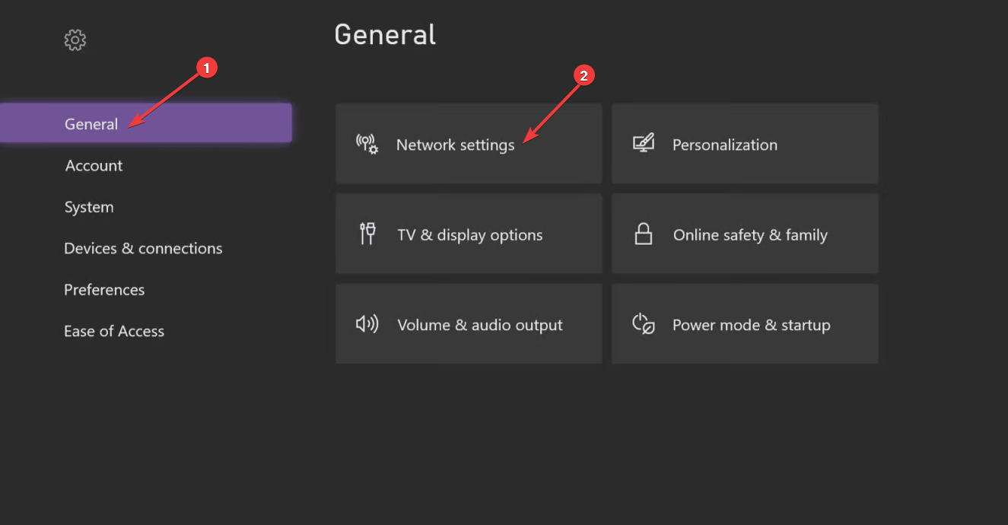Image resolution: width=1008 pixels, height=525 pixels.
Task: Open the Preferences category
Action: [104, 290]
